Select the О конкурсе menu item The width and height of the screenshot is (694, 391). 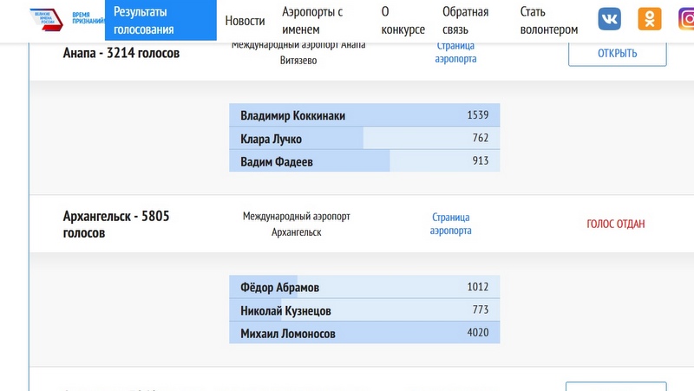coord(403,21)
